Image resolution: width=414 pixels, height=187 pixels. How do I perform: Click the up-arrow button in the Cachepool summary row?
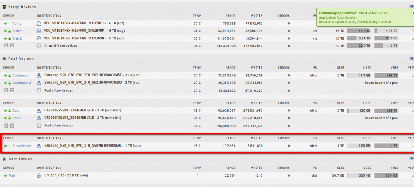click(12, 90)
